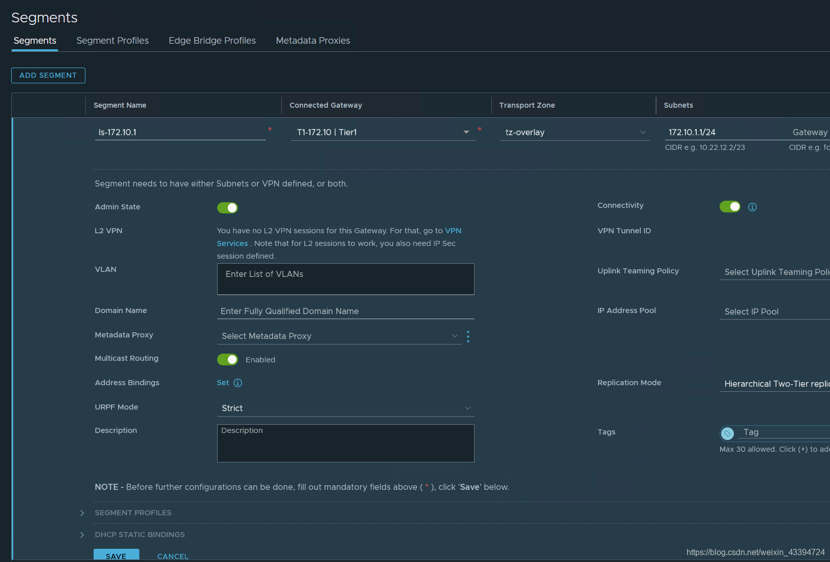Screen dimensions: 830x562
Task: Open the Select Metadata Proxy dropdown
Action: coord(339,336)
